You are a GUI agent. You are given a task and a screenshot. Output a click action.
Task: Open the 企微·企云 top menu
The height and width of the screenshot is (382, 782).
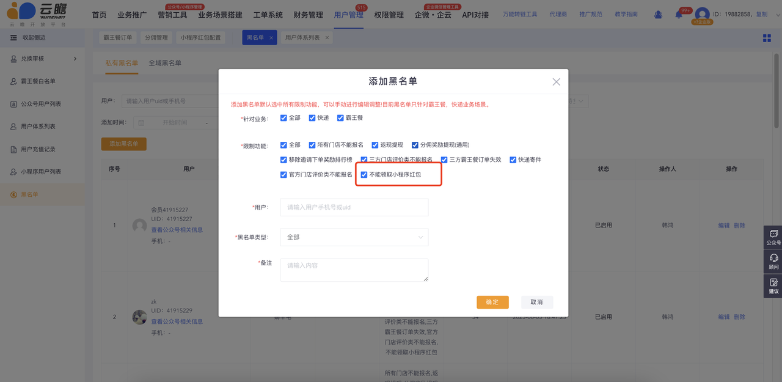pos(433,15)
